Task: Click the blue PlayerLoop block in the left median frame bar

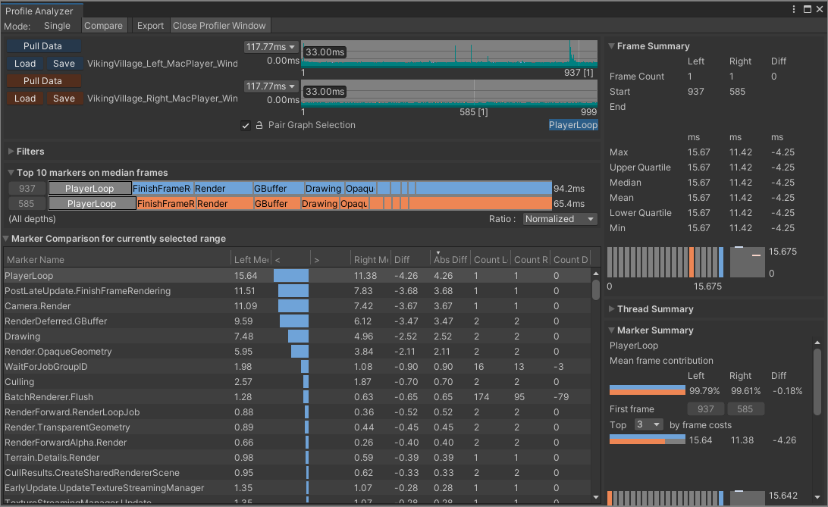Action: click(x=89, y=188)
